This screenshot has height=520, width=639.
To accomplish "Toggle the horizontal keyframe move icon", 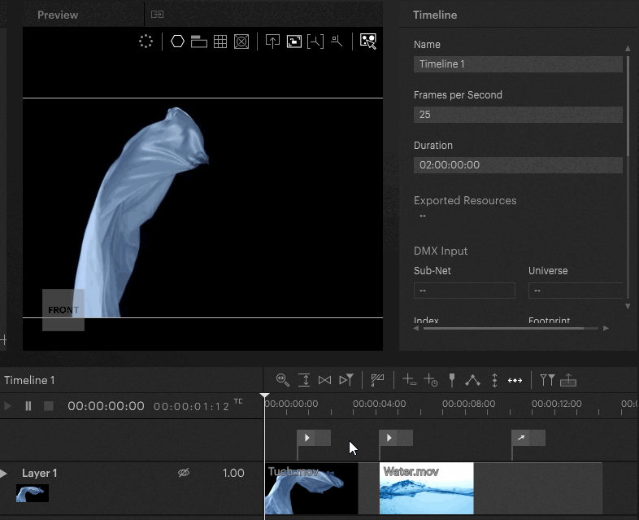I will click(515, 381).
